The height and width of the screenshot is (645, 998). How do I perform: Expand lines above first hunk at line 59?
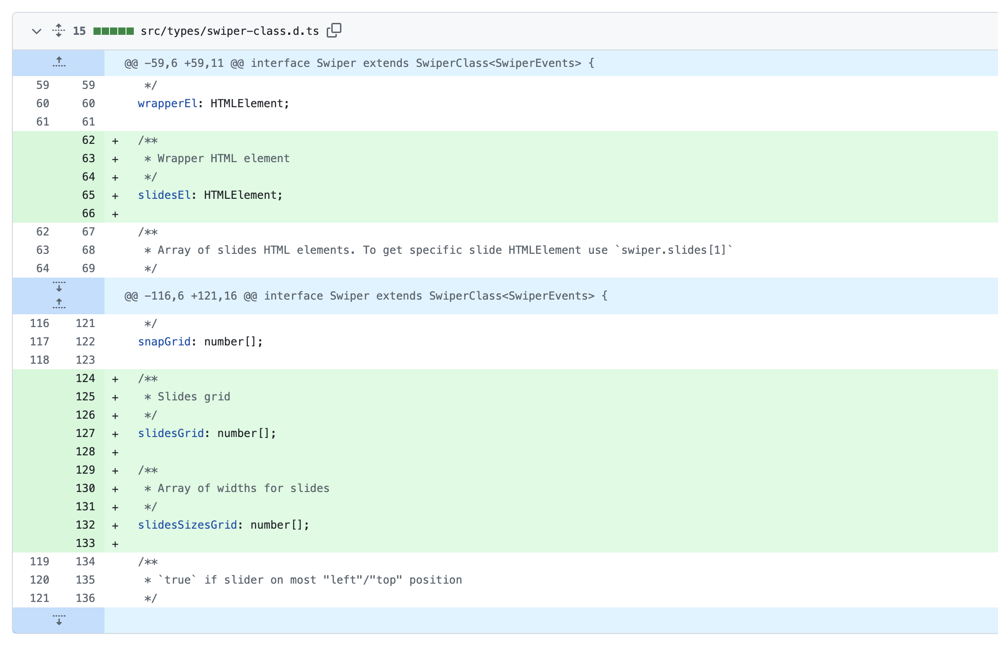(59, 62)
